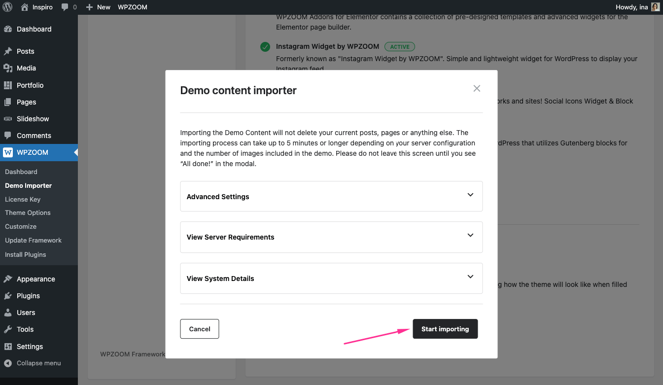Click the View Server Requirements heading text
663x385 pixels.
pyautogui.click(x=230, y=237)
